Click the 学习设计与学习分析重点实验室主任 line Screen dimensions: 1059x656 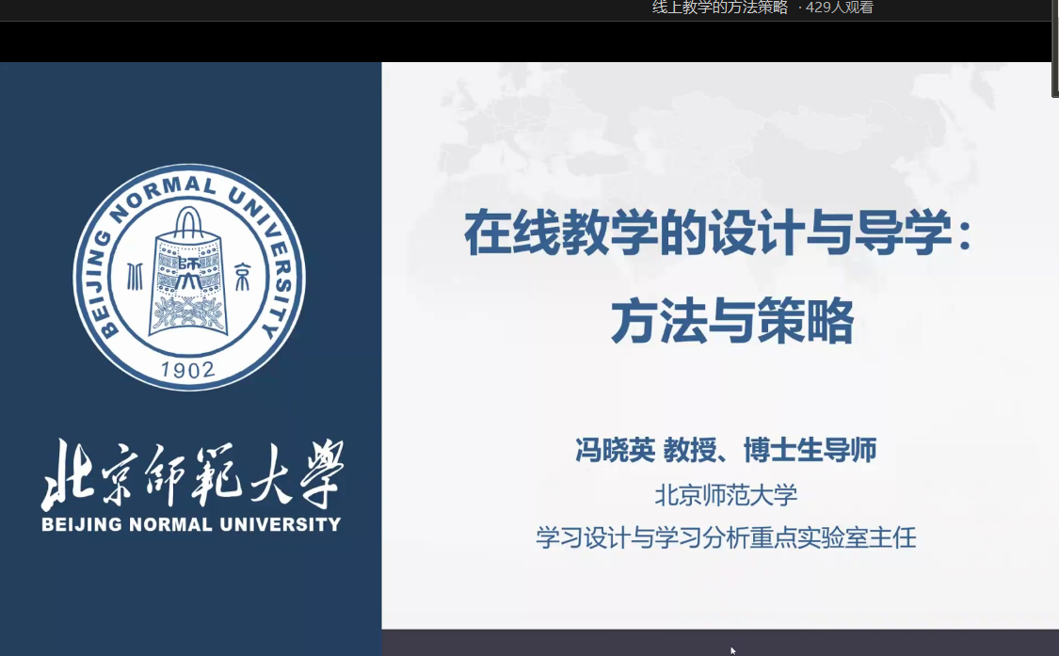tap(726, 538)
